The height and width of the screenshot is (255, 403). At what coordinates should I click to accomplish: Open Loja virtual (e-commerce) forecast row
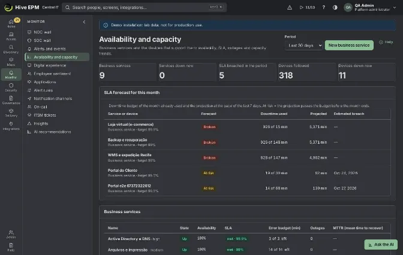247,127
